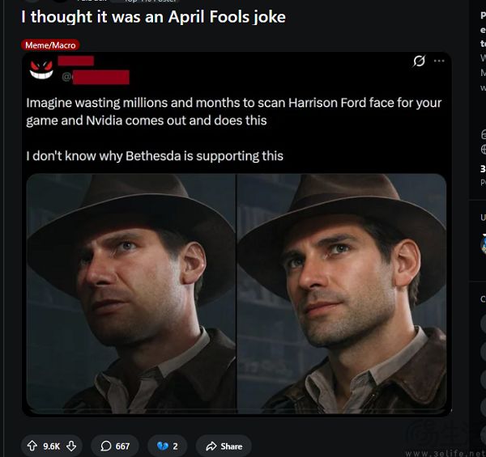Click the 'Bethesda is supporting this' tweet line
Image resolution: width=486 pixels, height=457 pixels.
pyautogui.click(x=155, y=155)
